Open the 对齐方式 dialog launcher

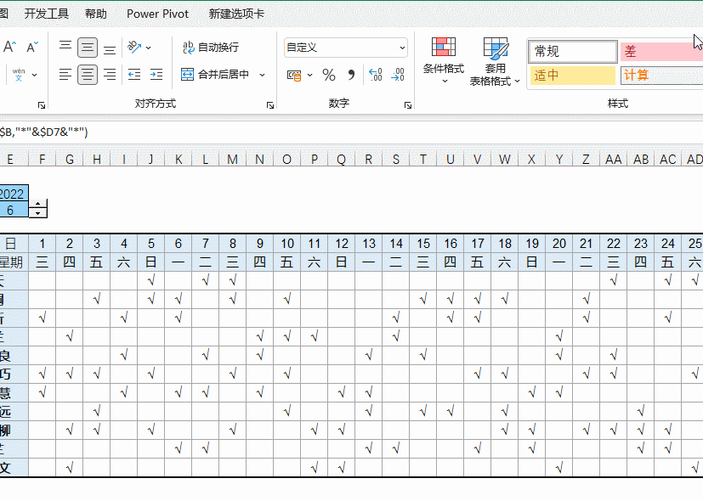tap(270, 105)
